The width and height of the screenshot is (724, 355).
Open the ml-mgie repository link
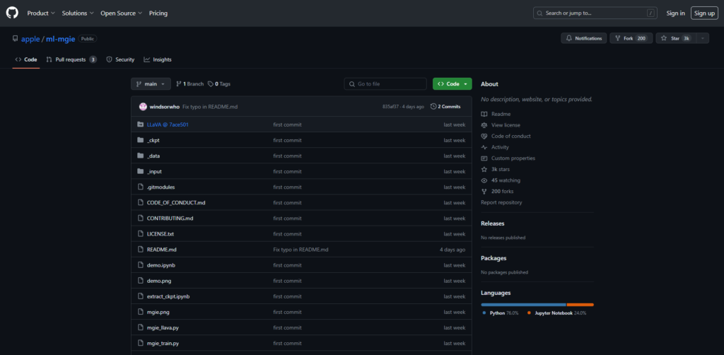tap(61, 39)
